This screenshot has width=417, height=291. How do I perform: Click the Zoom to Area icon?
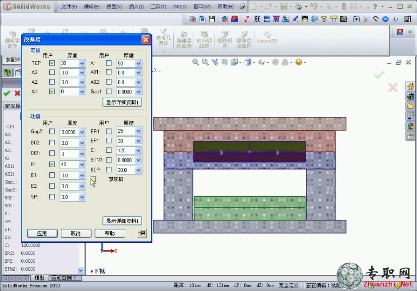[x=205, y=62]
